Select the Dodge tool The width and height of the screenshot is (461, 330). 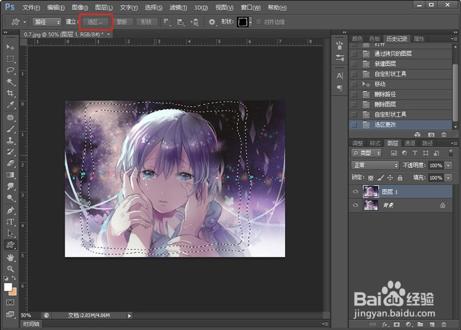(x=11, y=198)
